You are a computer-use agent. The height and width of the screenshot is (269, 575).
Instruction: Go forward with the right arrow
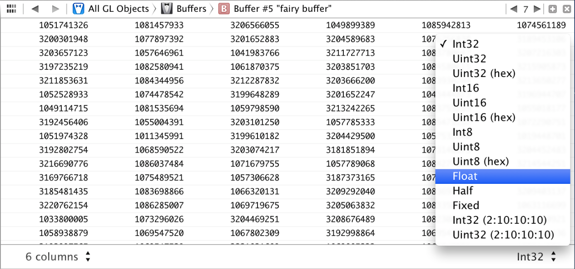point(55,9)
